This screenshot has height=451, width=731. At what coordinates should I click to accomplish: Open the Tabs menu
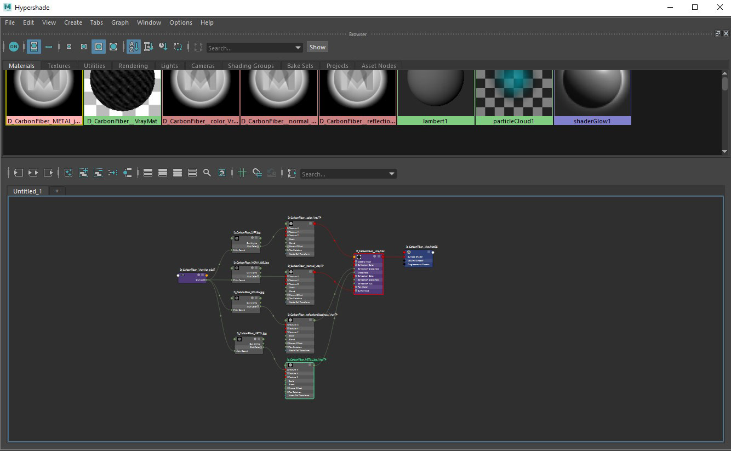(x=96, y=22)
